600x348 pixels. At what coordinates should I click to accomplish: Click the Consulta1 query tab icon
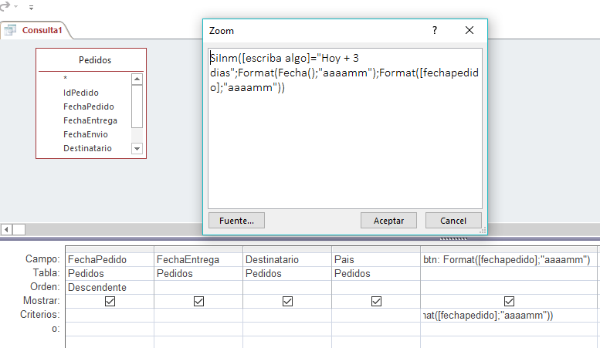pyautogui.click(x=11, y=31)
